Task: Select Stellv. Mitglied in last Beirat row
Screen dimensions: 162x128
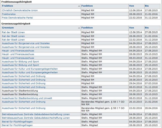Action: tap(89, 125)
